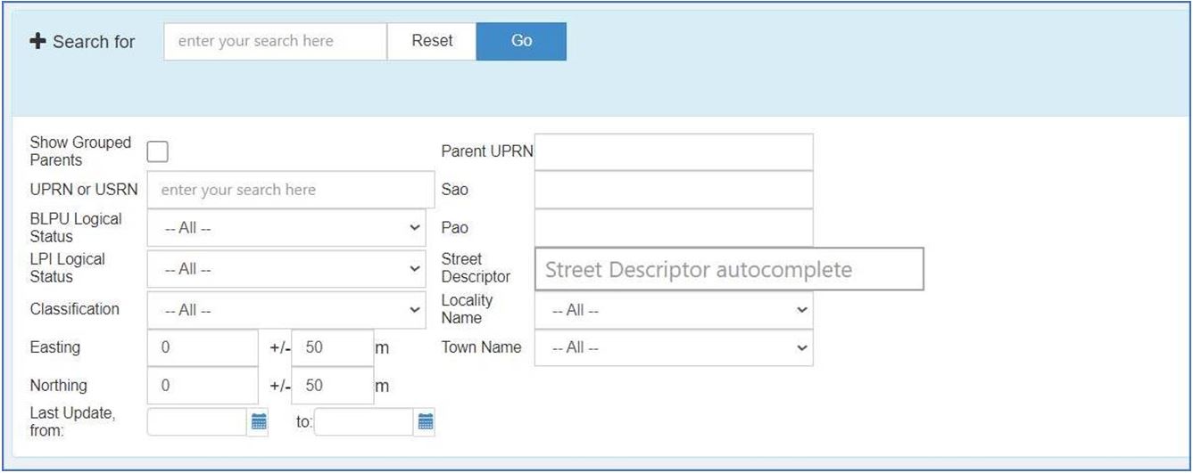Click the Classification label text
Viewport: 1193px width, 473px height.
pos(74,309)
